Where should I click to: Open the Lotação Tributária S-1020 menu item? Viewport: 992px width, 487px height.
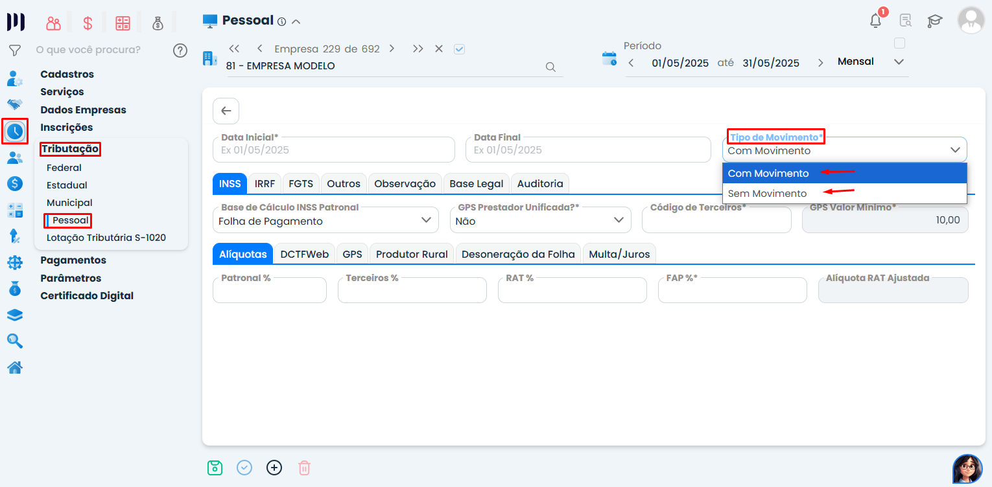click(106, 238)
